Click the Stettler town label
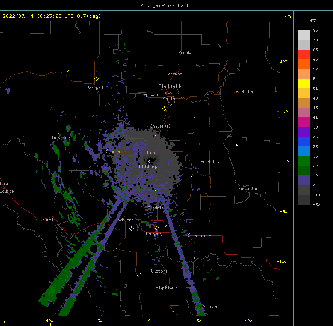This screenshot has width=333, height=326. 245,92
